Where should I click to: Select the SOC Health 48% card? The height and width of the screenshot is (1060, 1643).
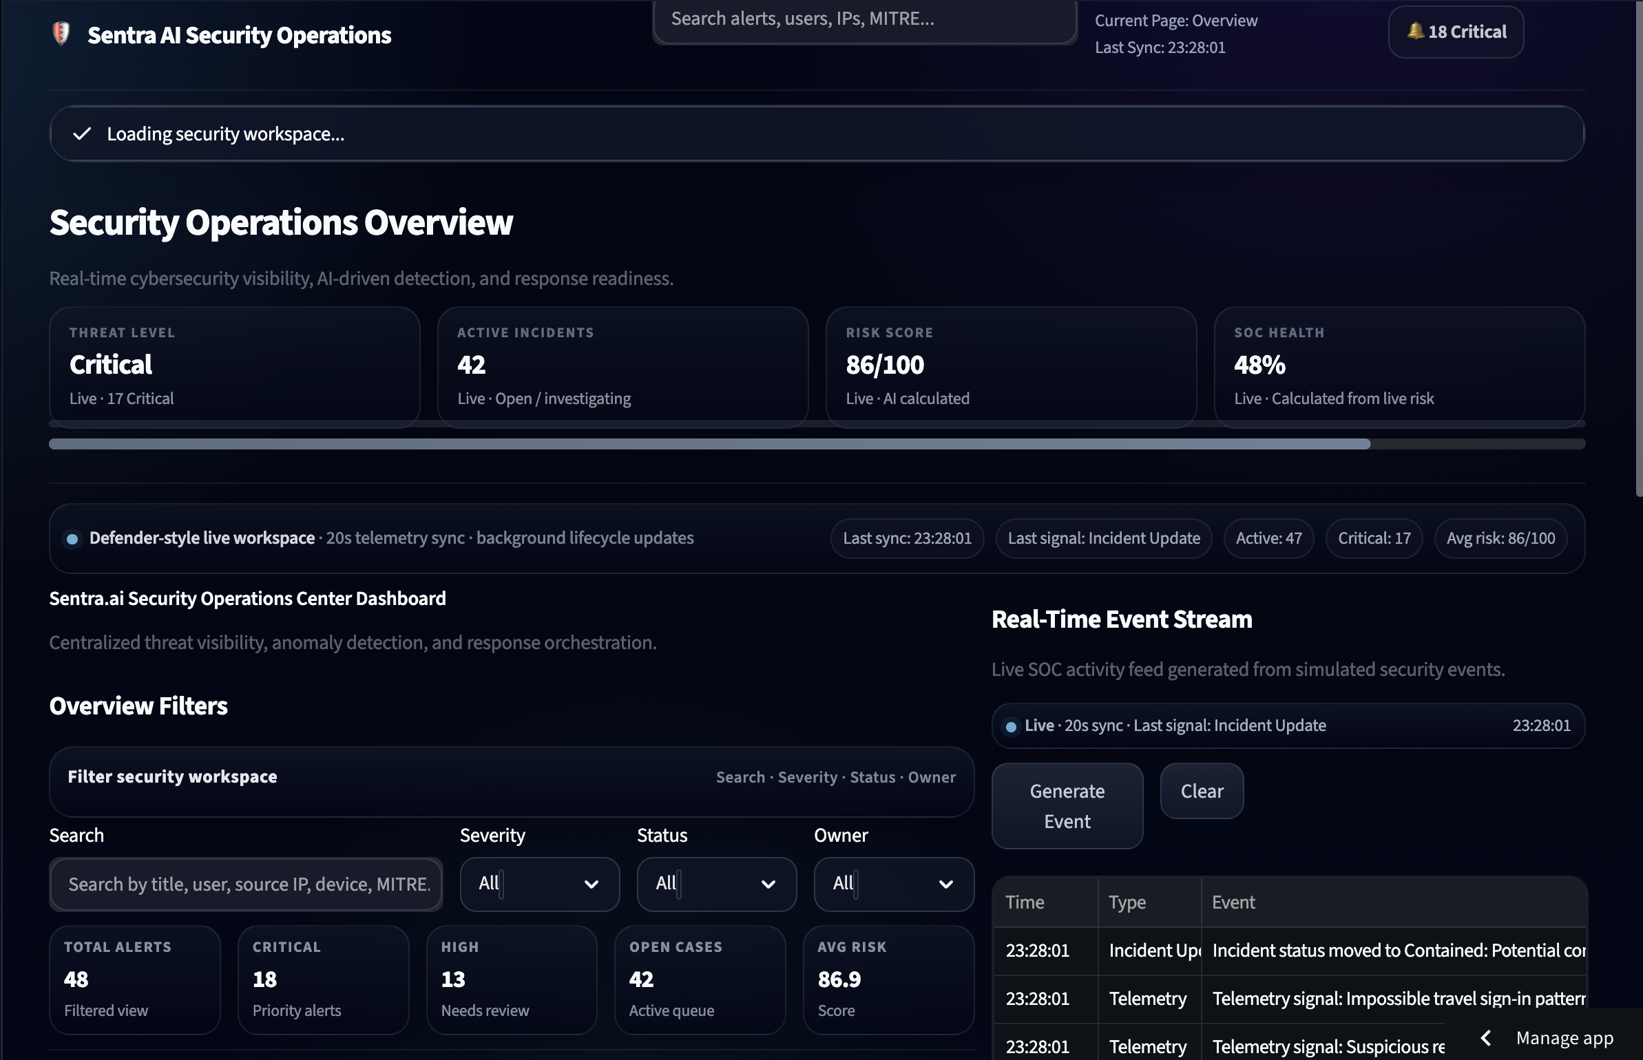click(1399, 367)
